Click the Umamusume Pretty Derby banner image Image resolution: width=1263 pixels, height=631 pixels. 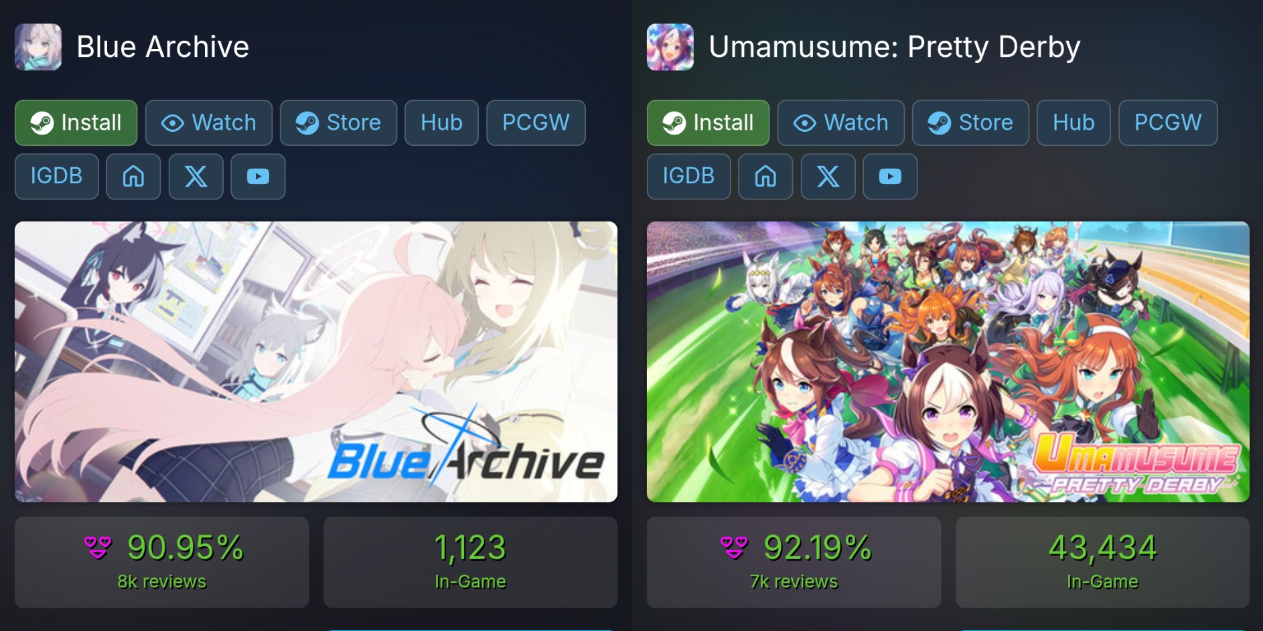[948, 362]
